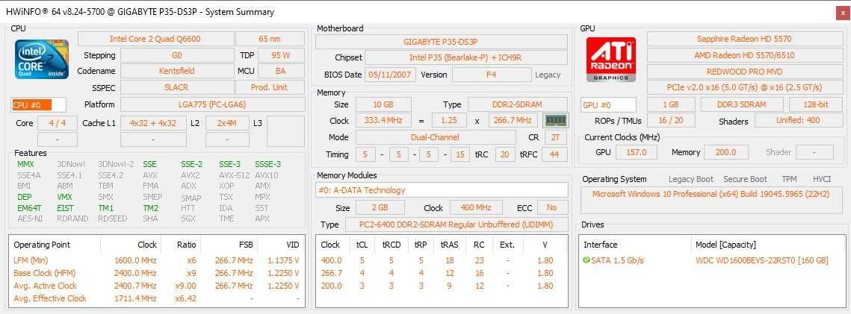Click the green SATA drive status icon
Viewport: 851px width, 314px height.
[587, 260]
